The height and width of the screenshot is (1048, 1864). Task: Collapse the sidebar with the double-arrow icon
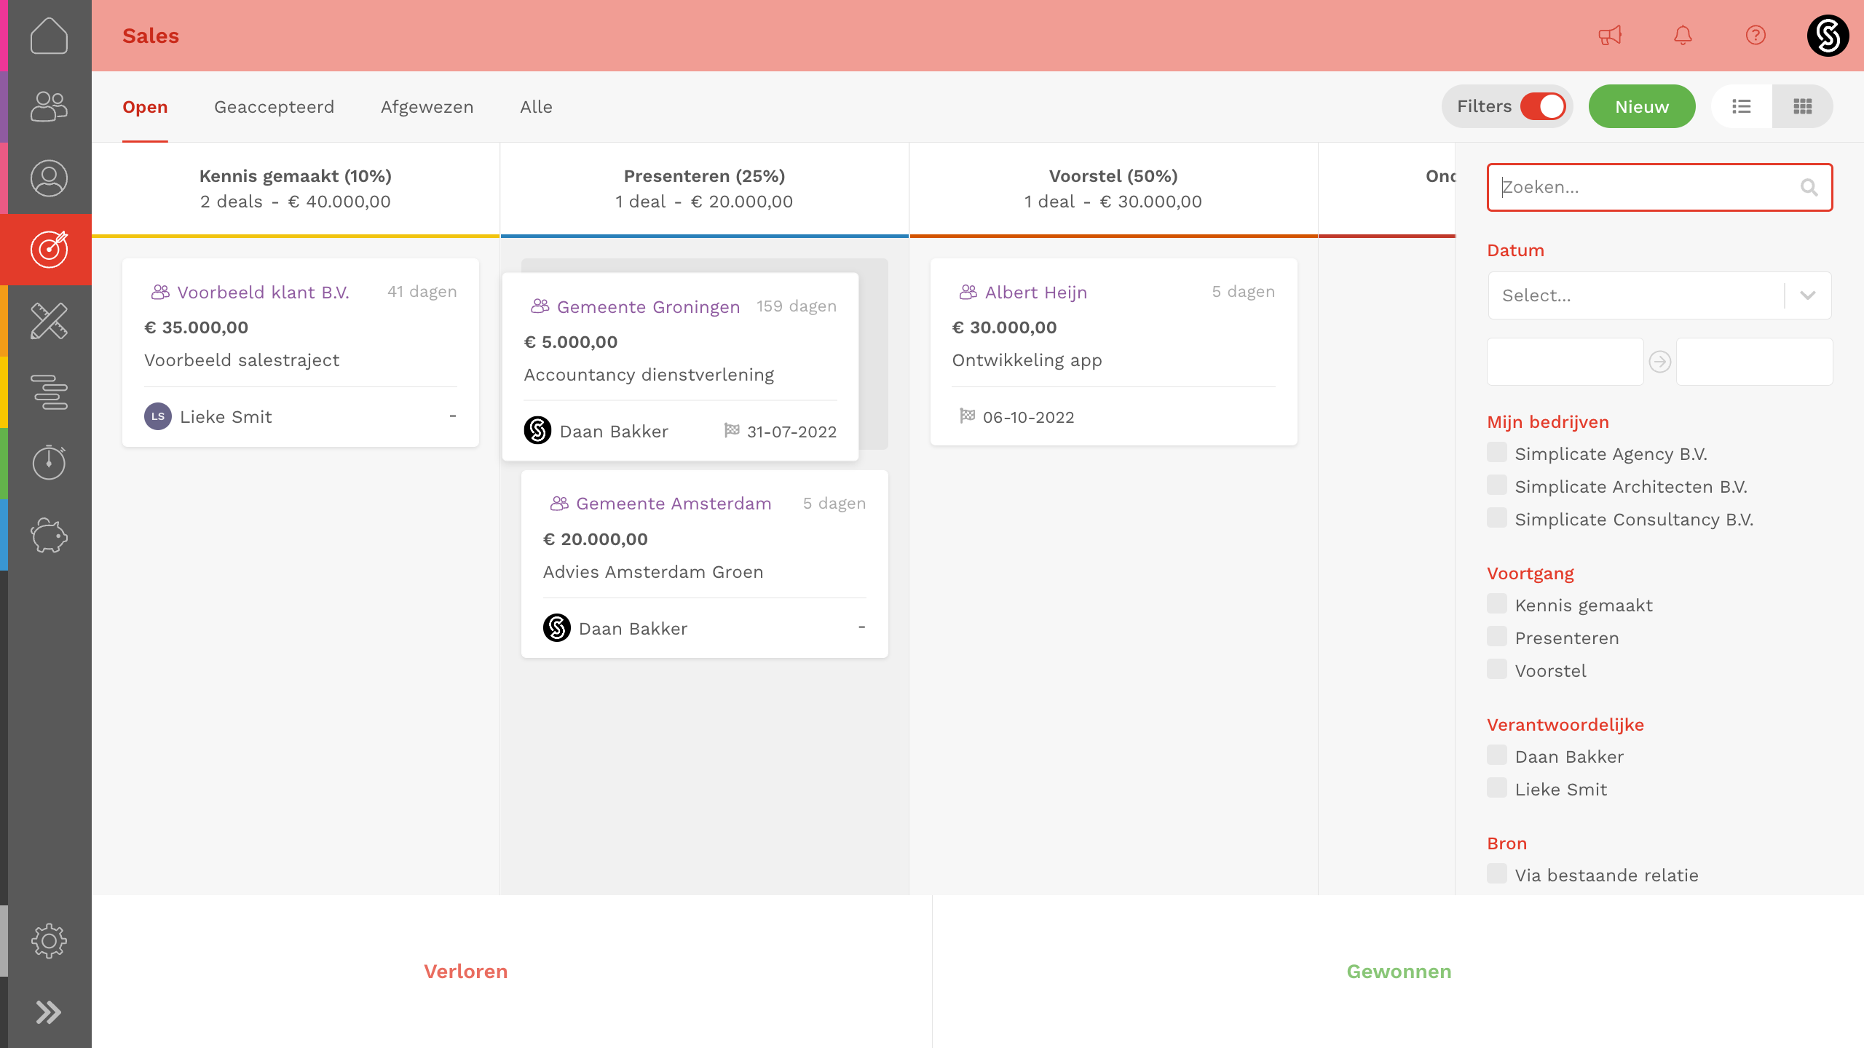48,1011
